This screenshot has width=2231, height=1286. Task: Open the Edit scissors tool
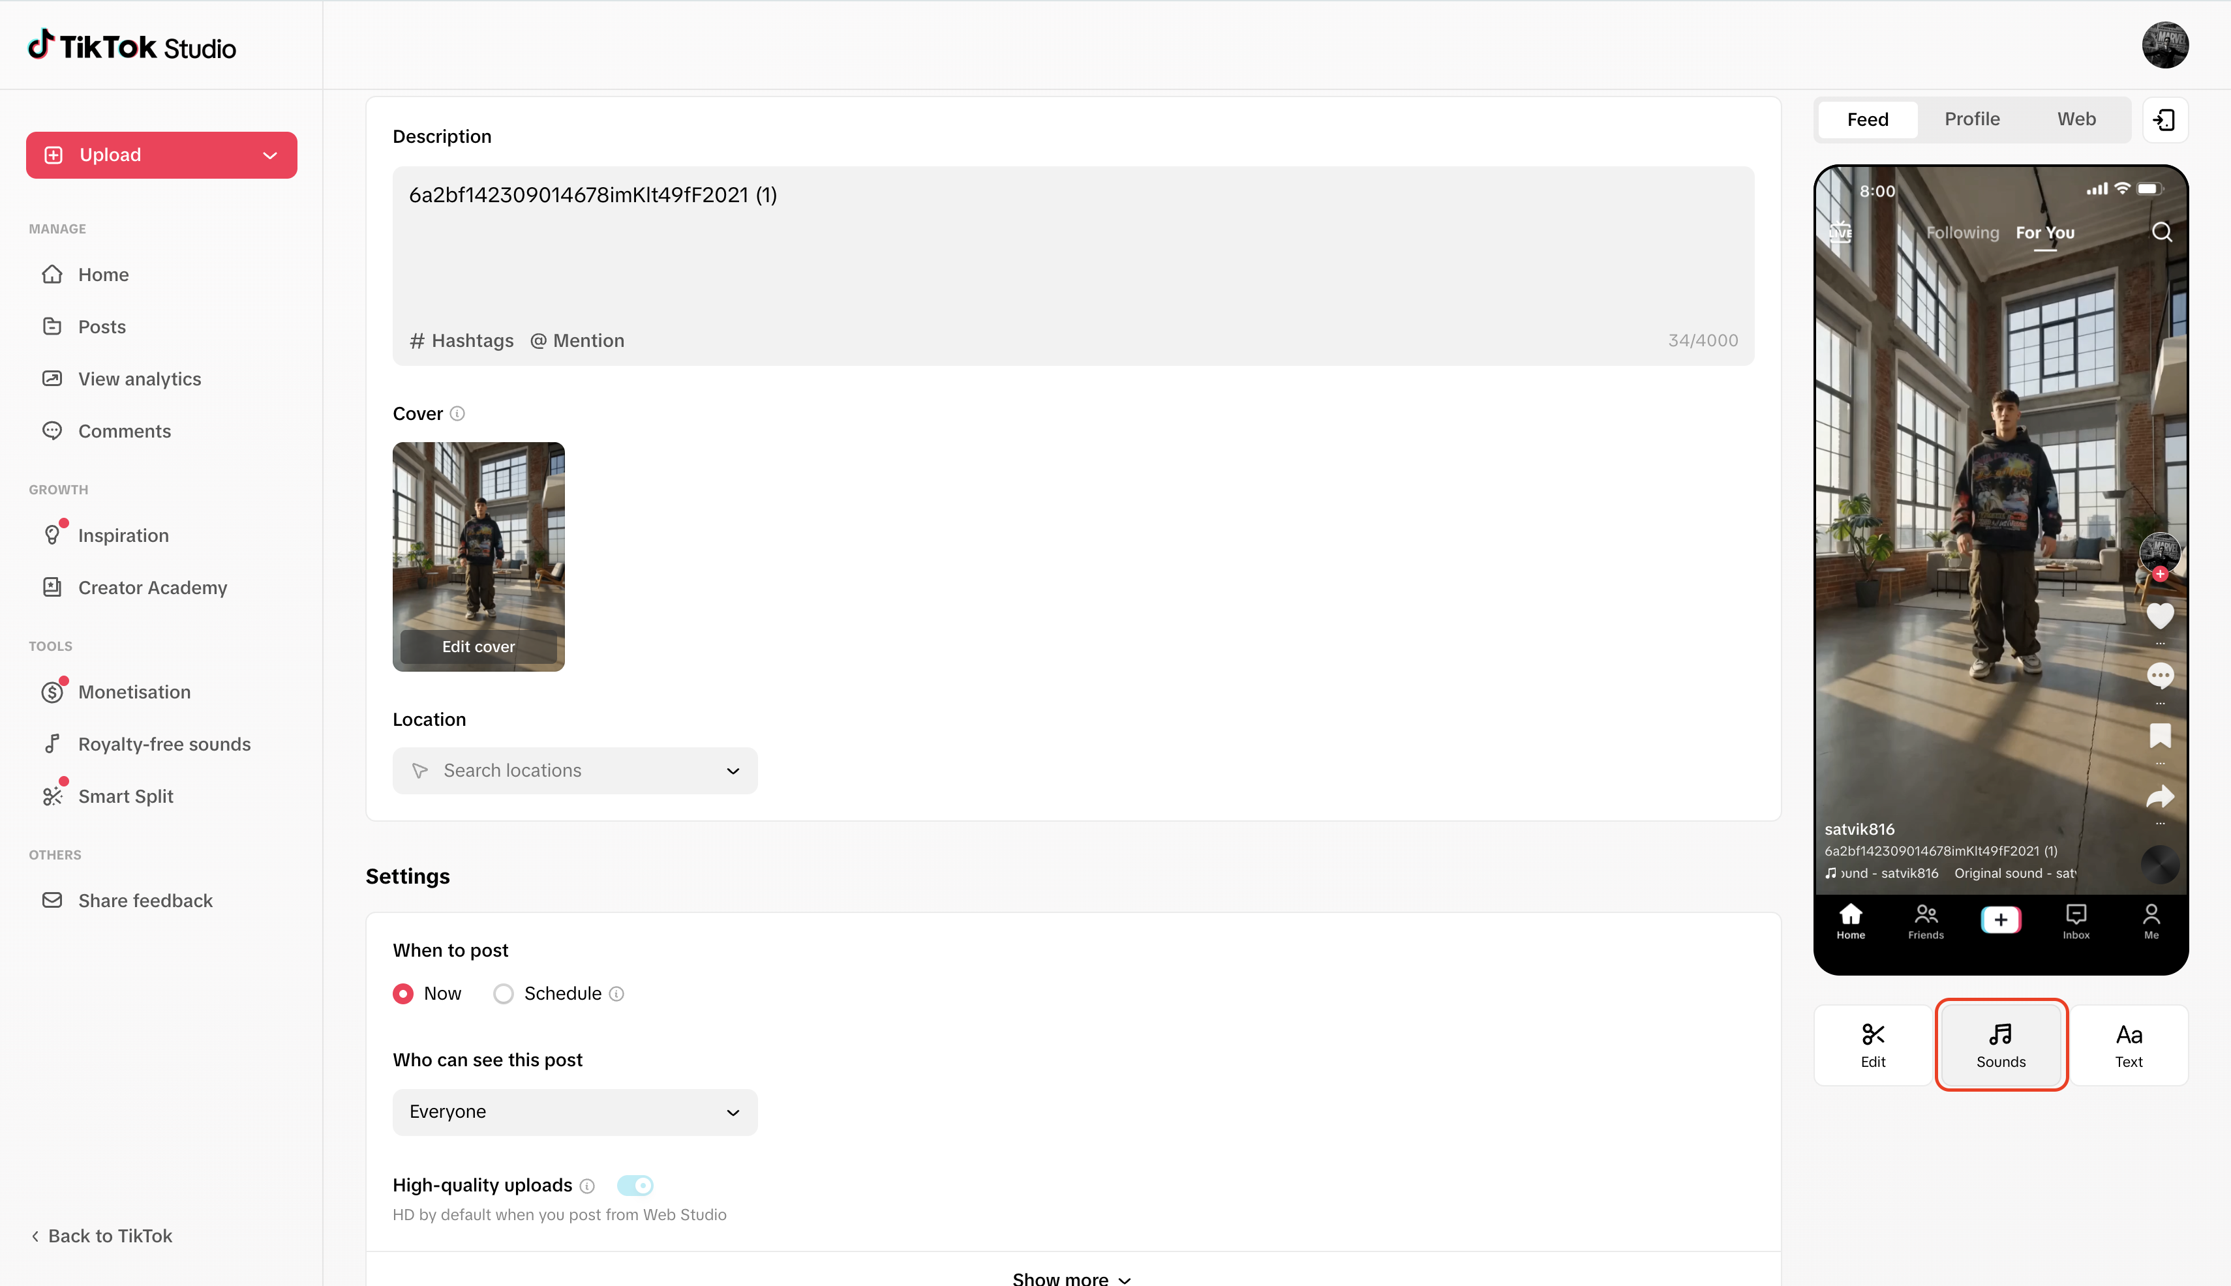click(x=1872, y=1045)
